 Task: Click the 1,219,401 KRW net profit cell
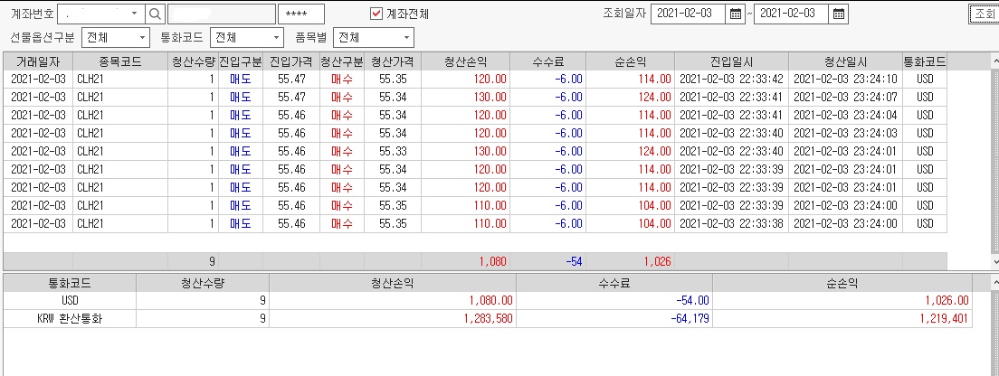coord(842,319)
